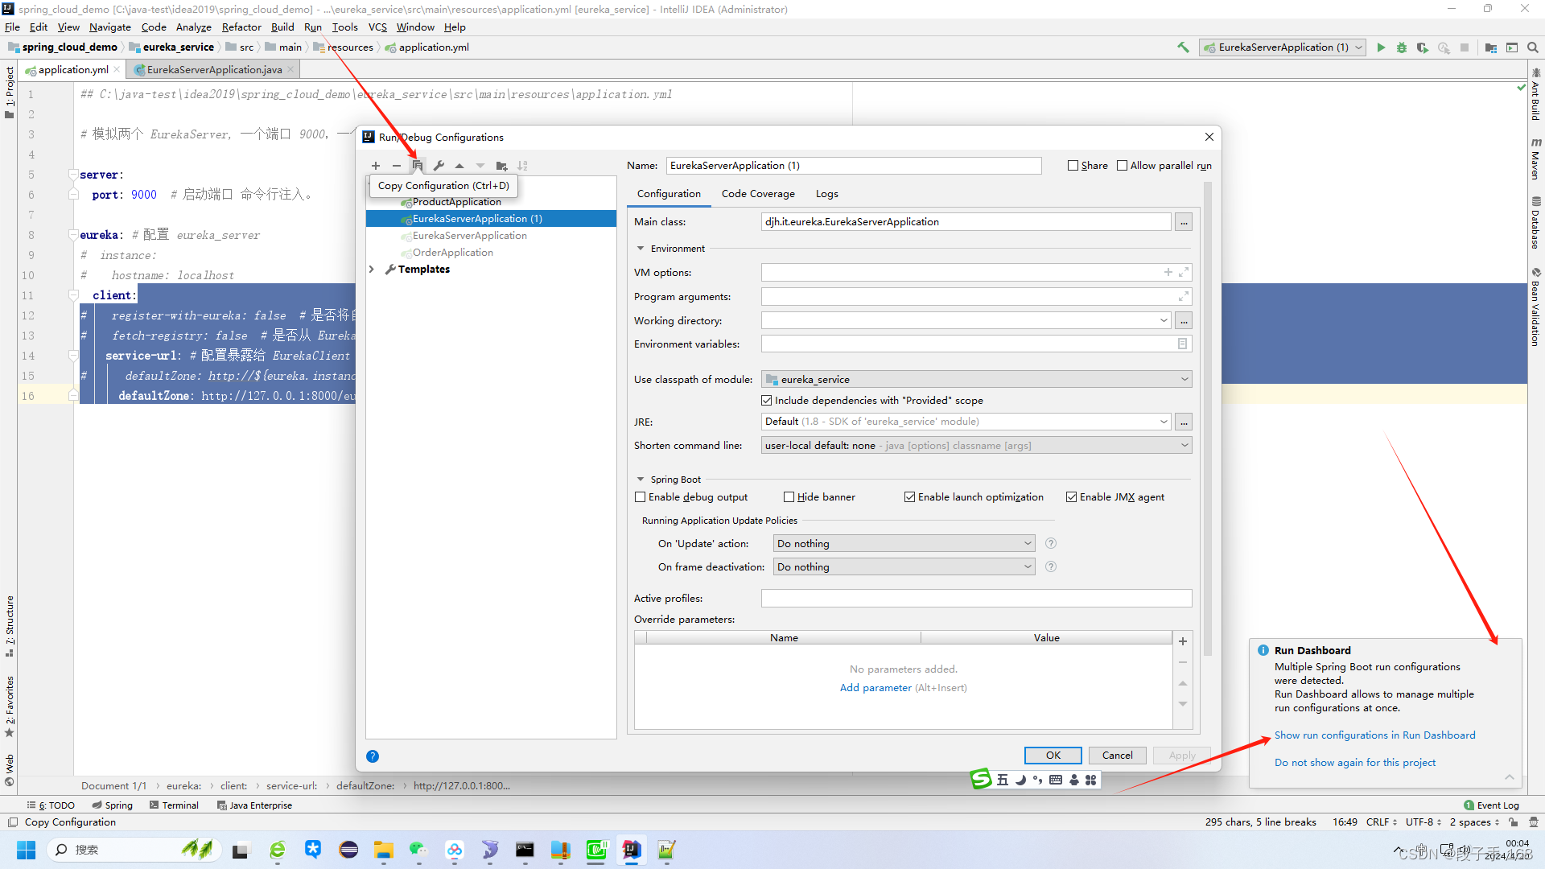This screenshot has height=869, width=1545.
Task: Click Name input field
Action: 854,166
